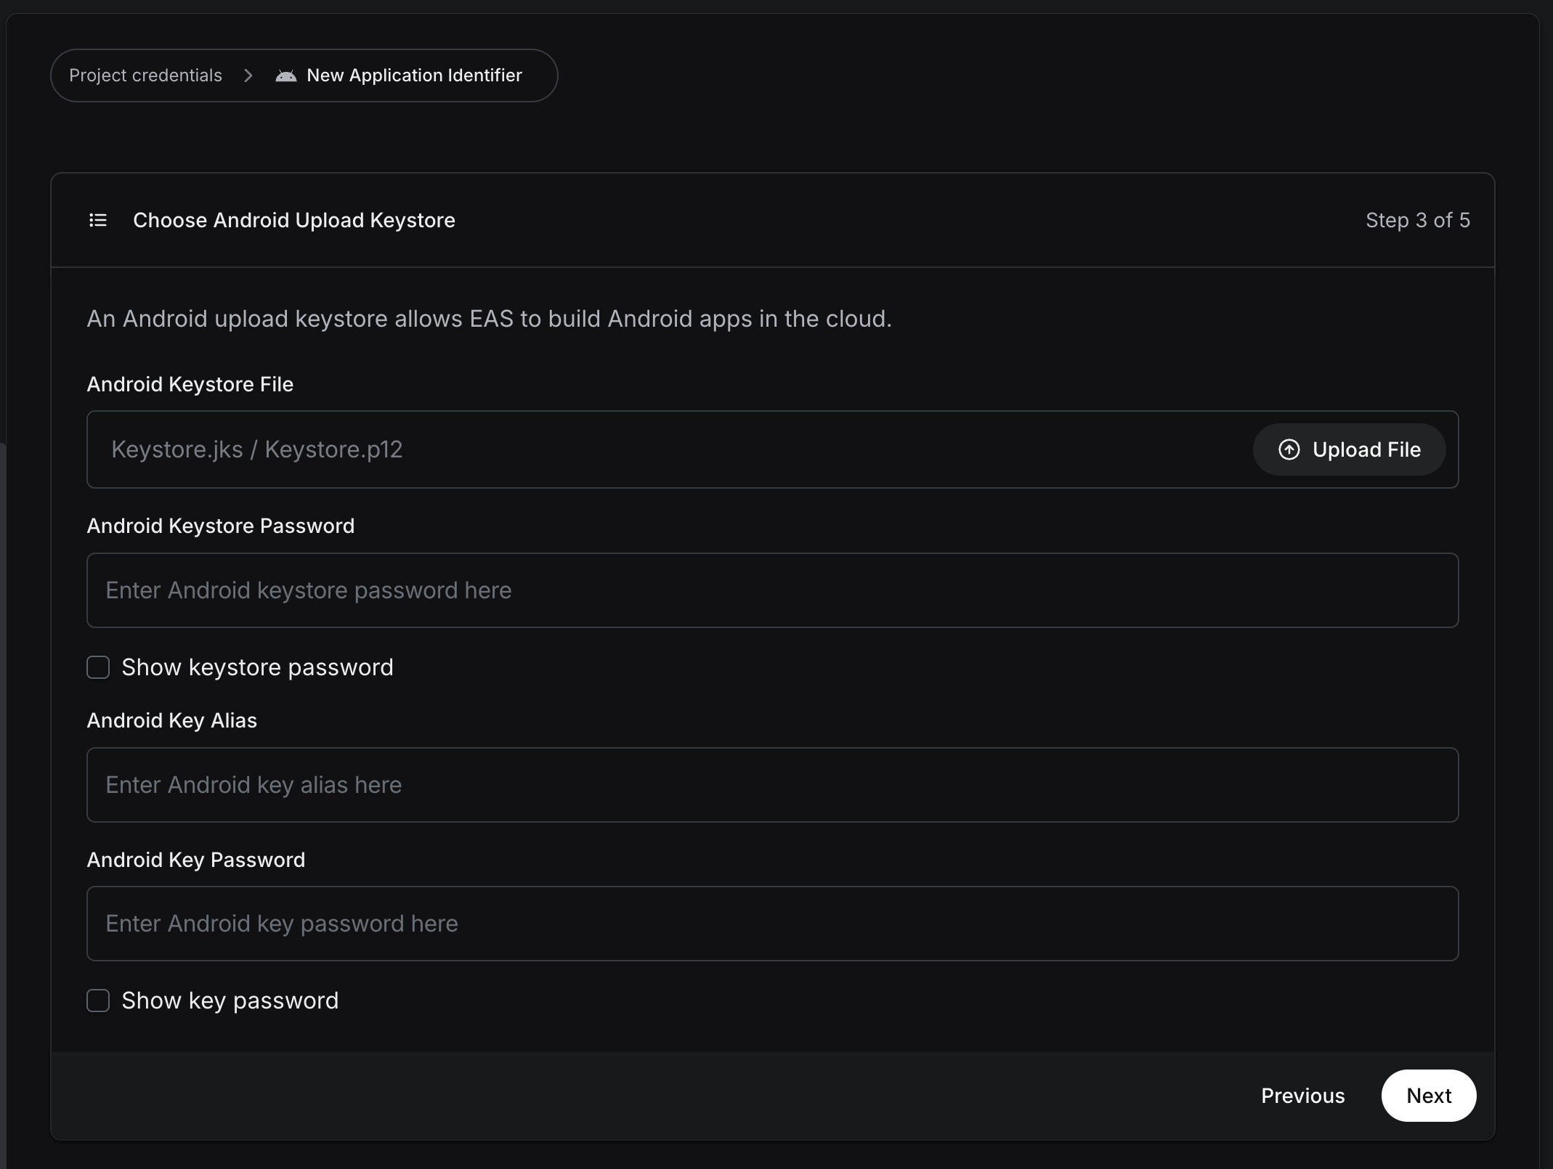This screenshot has width=1553, height=1169.
Task: Open the steps list icon beside Choose Android Upload Keystore
Action: click(x=98, y=220)
